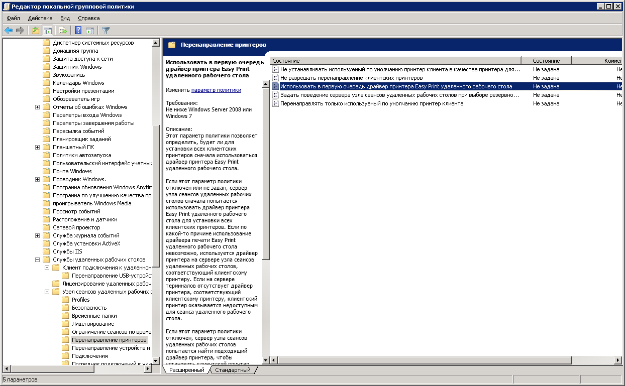Collapse the 'Службы удаленных рабочих столов' node
Viewport: 625px width, 386px height.
pos(38,260)
